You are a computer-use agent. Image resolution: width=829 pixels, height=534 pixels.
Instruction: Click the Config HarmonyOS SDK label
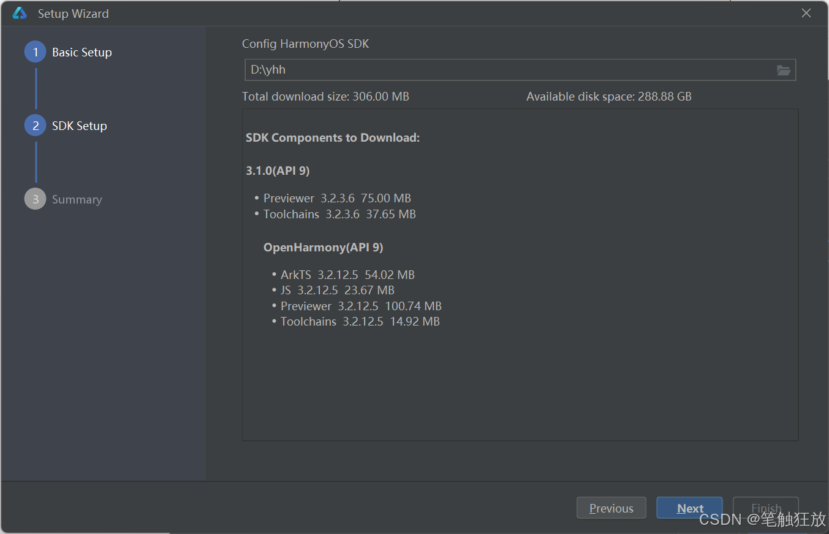click(x=306, y=44)
